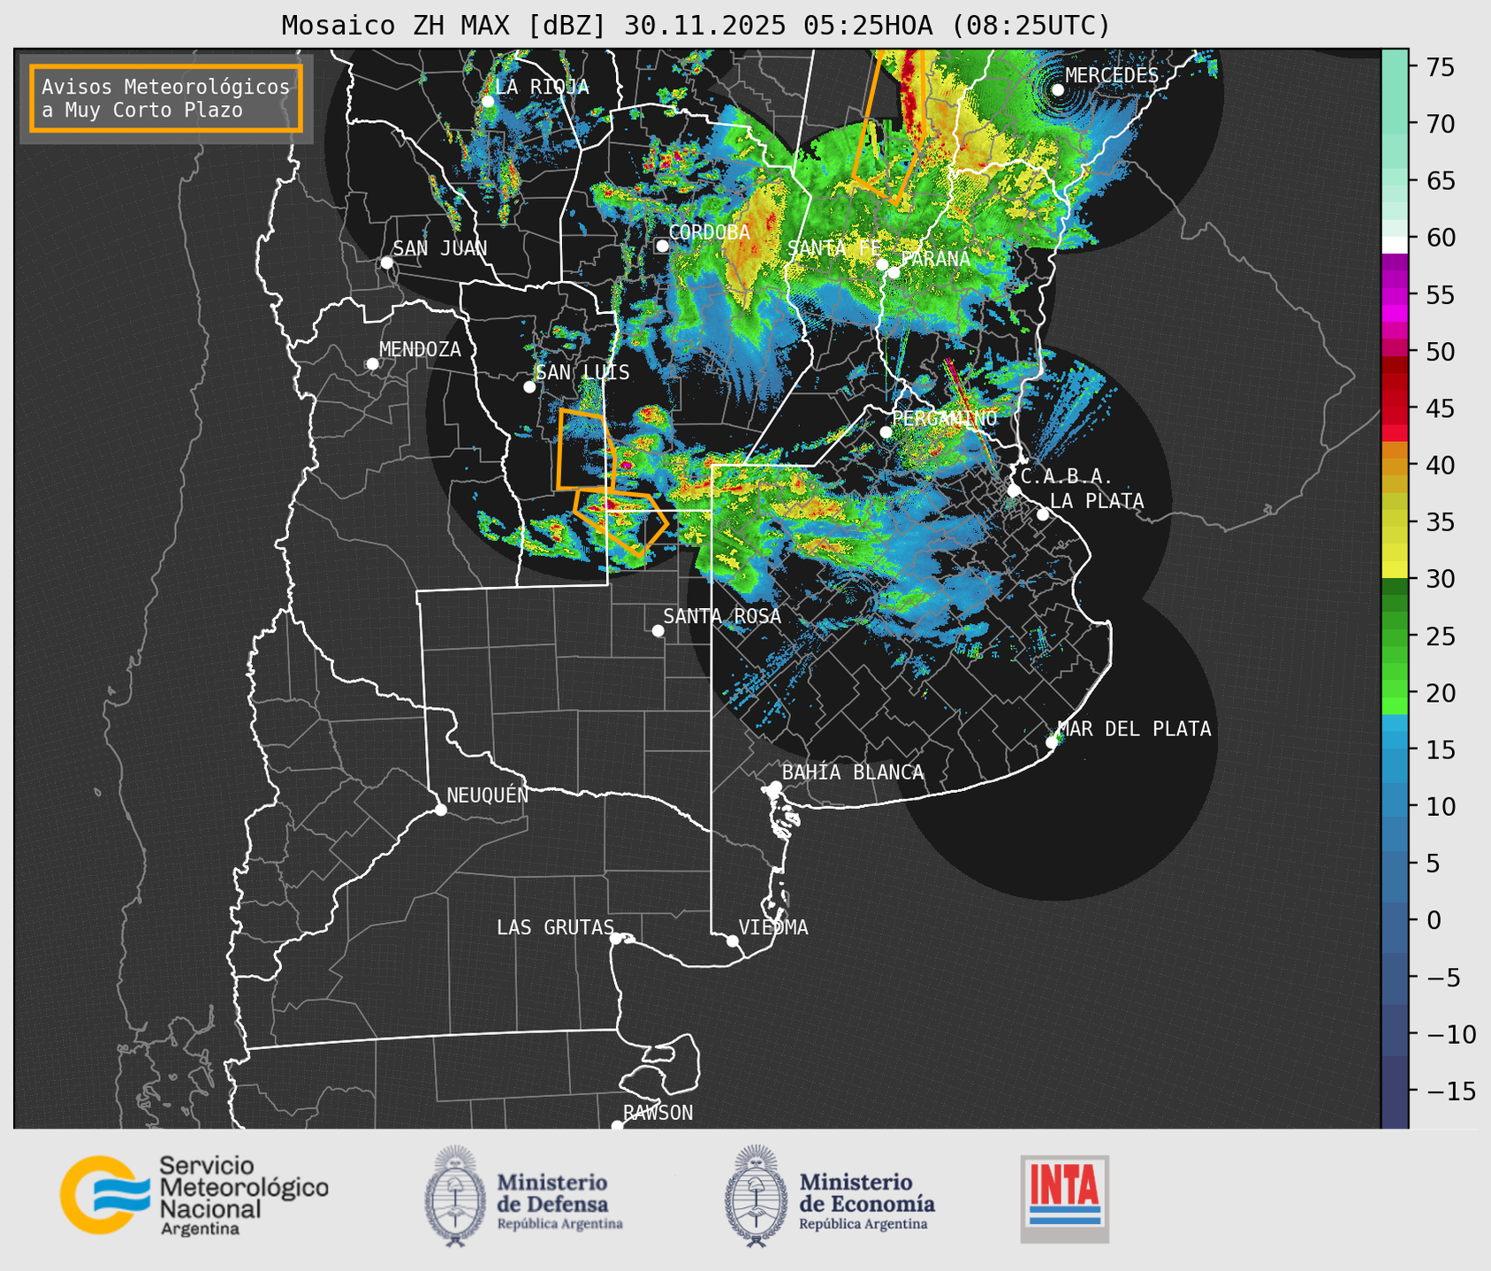The image size is (1491, 1271).
Task: Click the C.A.B.A. map label
Action: [x=1067, y=476]
